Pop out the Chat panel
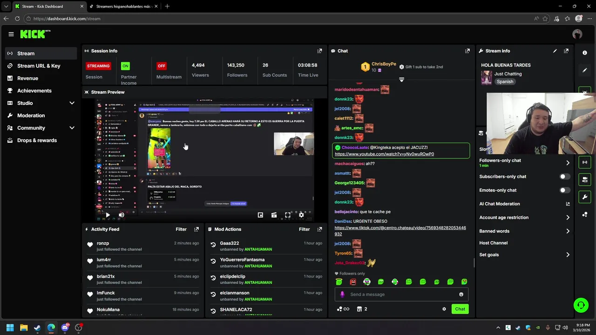This screenshot has width=596, height=335. pyautogui.click(x=467, y=51)
